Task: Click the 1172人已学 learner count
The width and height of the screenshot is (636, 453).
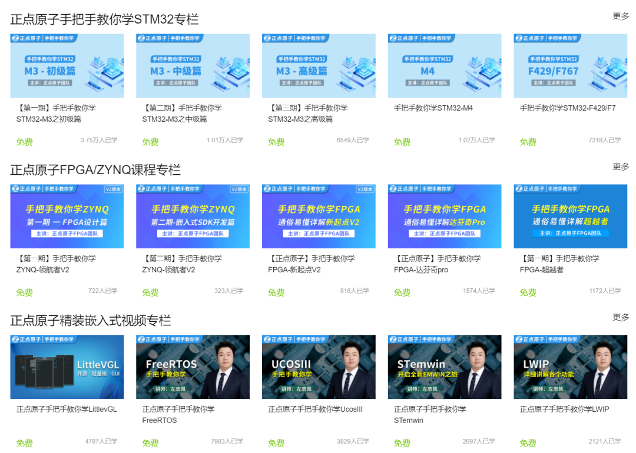Action: (x=605, y=291)
